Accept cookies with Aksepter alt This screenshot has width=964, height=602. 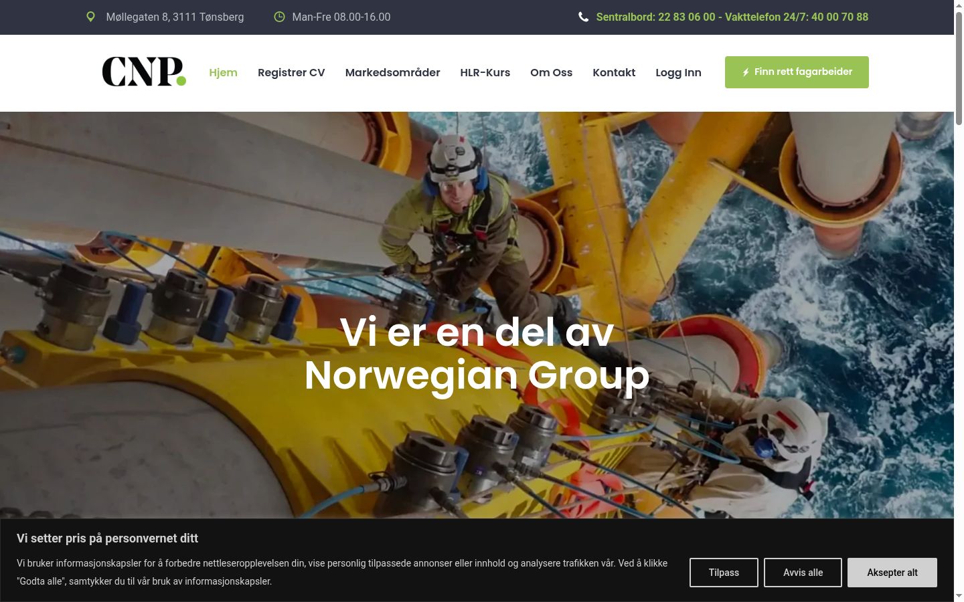click(892, 573)
